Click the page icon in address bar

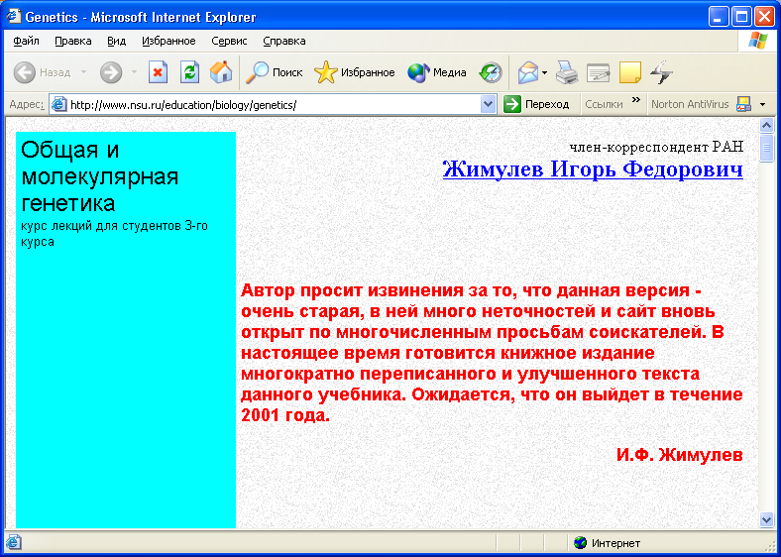[59, 105]
